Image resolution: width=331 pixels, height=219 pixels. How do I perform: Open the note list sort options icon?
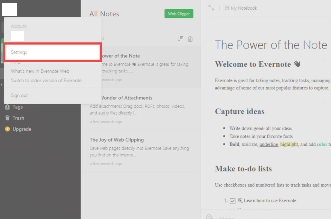(x=180, y=39)
